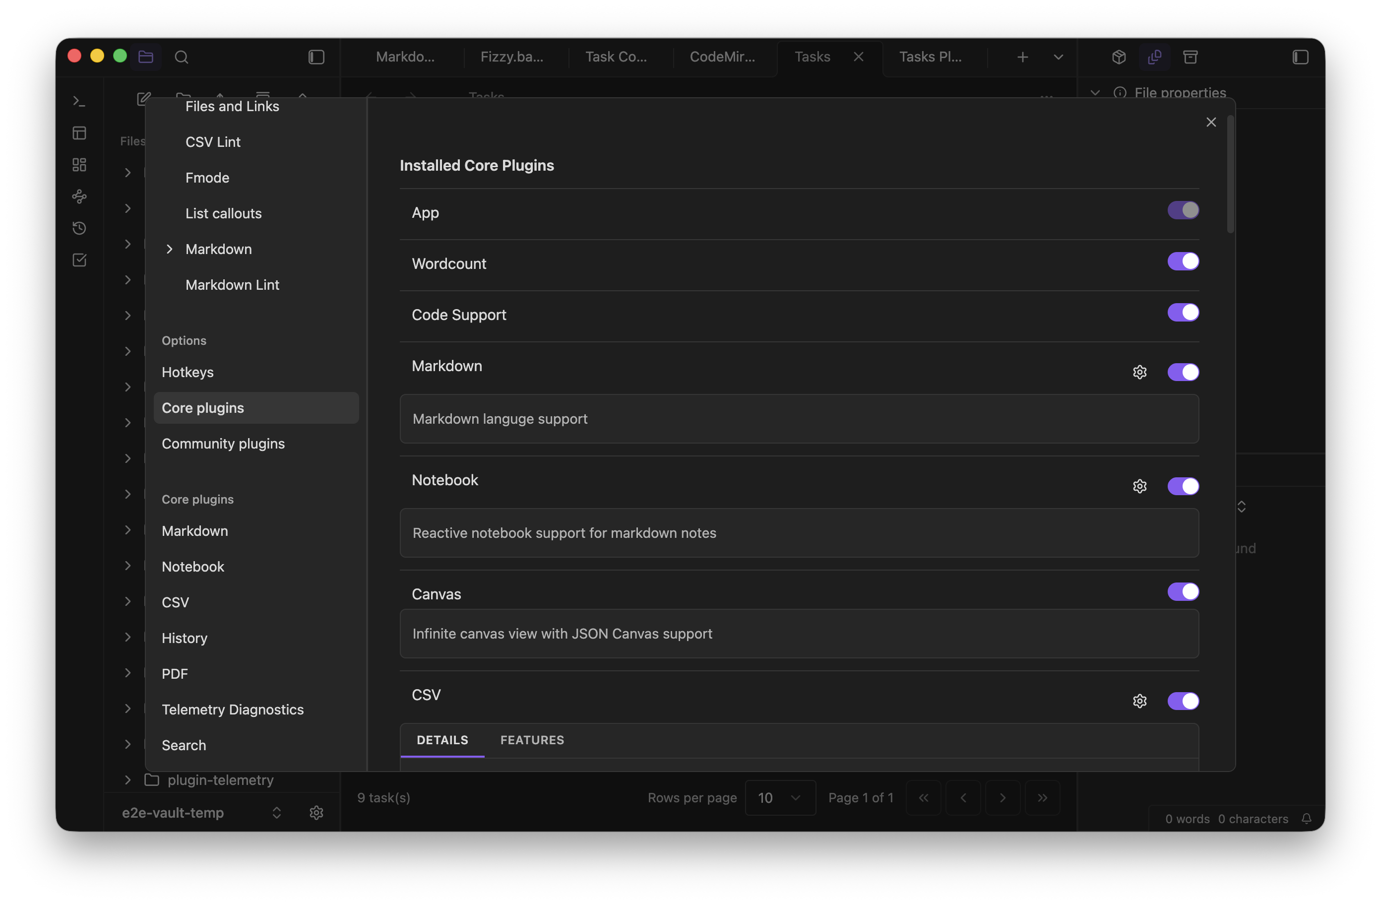This screenshot has width=1381, height=905.
Task: Click the new note pencil icon
Action: pos(143,98)
